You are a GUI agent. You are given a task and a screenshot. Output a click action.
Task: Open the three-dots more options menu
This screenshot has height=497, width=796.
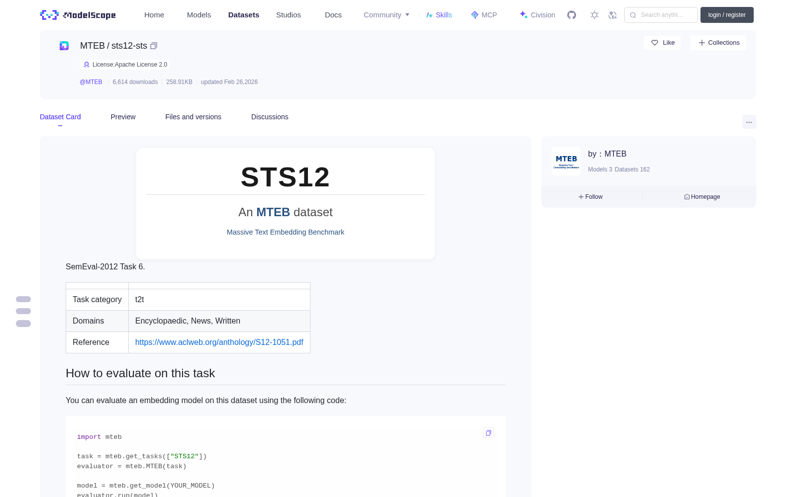pos(749,122)
